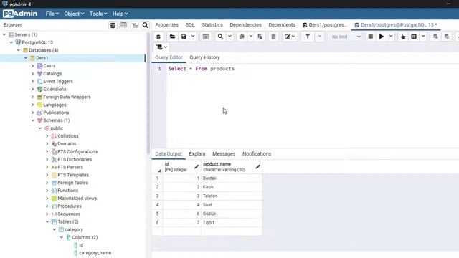Viewport: 459px width, 258px height.
Task: Open the filter options dropdown arrow
Action: (320, 37)
